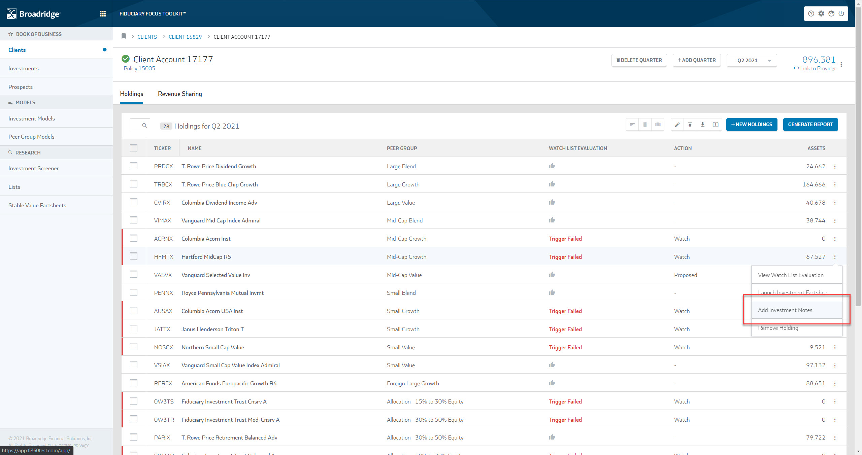Choose Add Investment Notes from context menu
862x455 pixels.
pyautogui.click(x=785, y=310)
